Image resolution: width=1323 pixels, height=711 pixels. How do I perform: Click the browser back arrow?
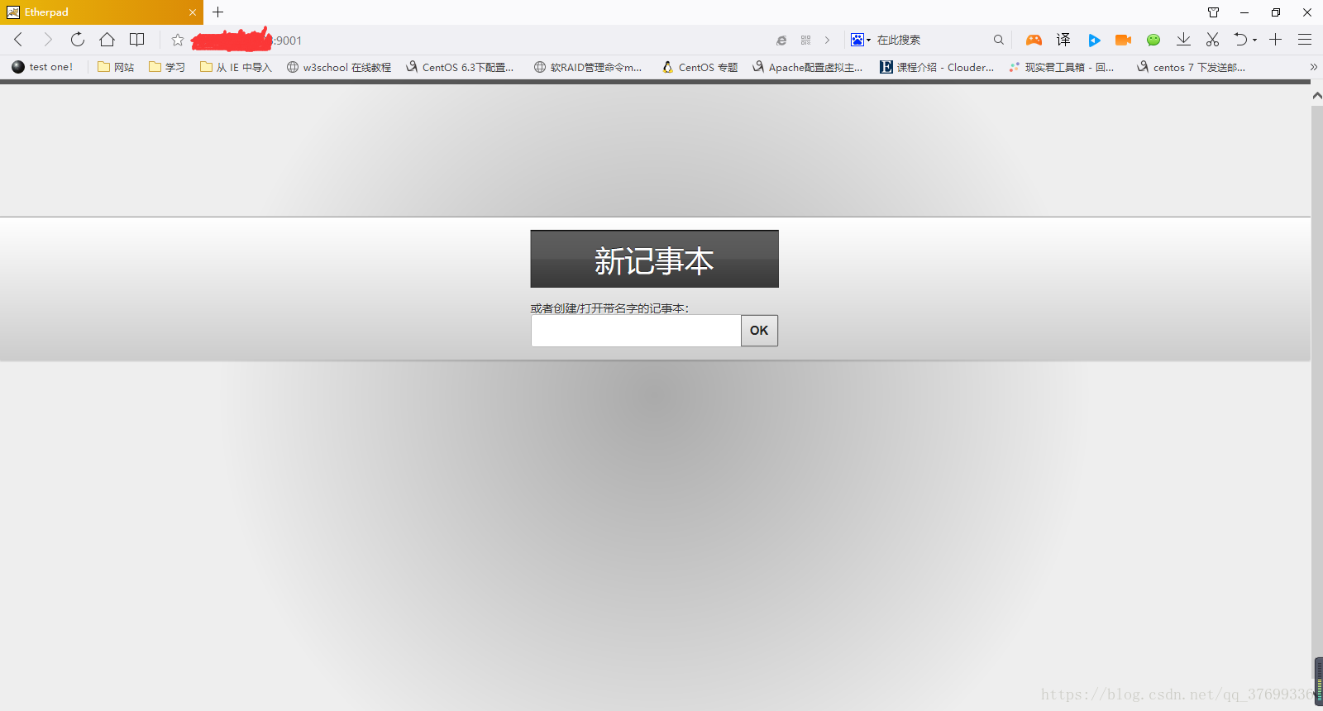pos(18,40)
